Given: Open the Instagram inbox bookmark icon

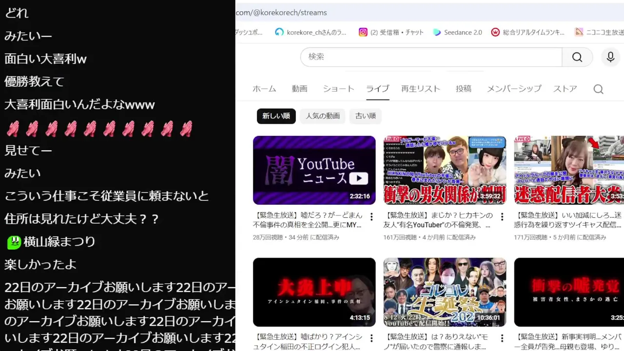Looking at the screenshot, I should coord(363,32).
